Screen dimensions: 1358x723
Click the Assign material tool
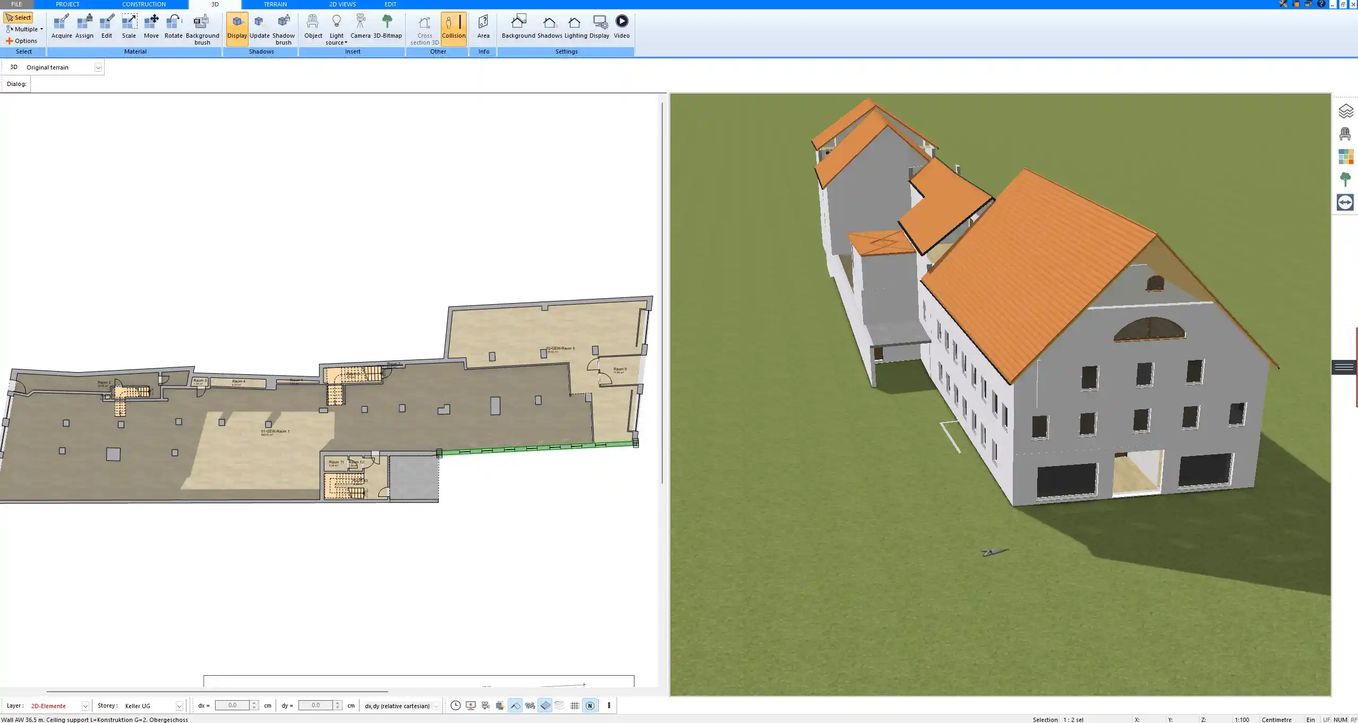pyautogui.click(x=84, y=27)
